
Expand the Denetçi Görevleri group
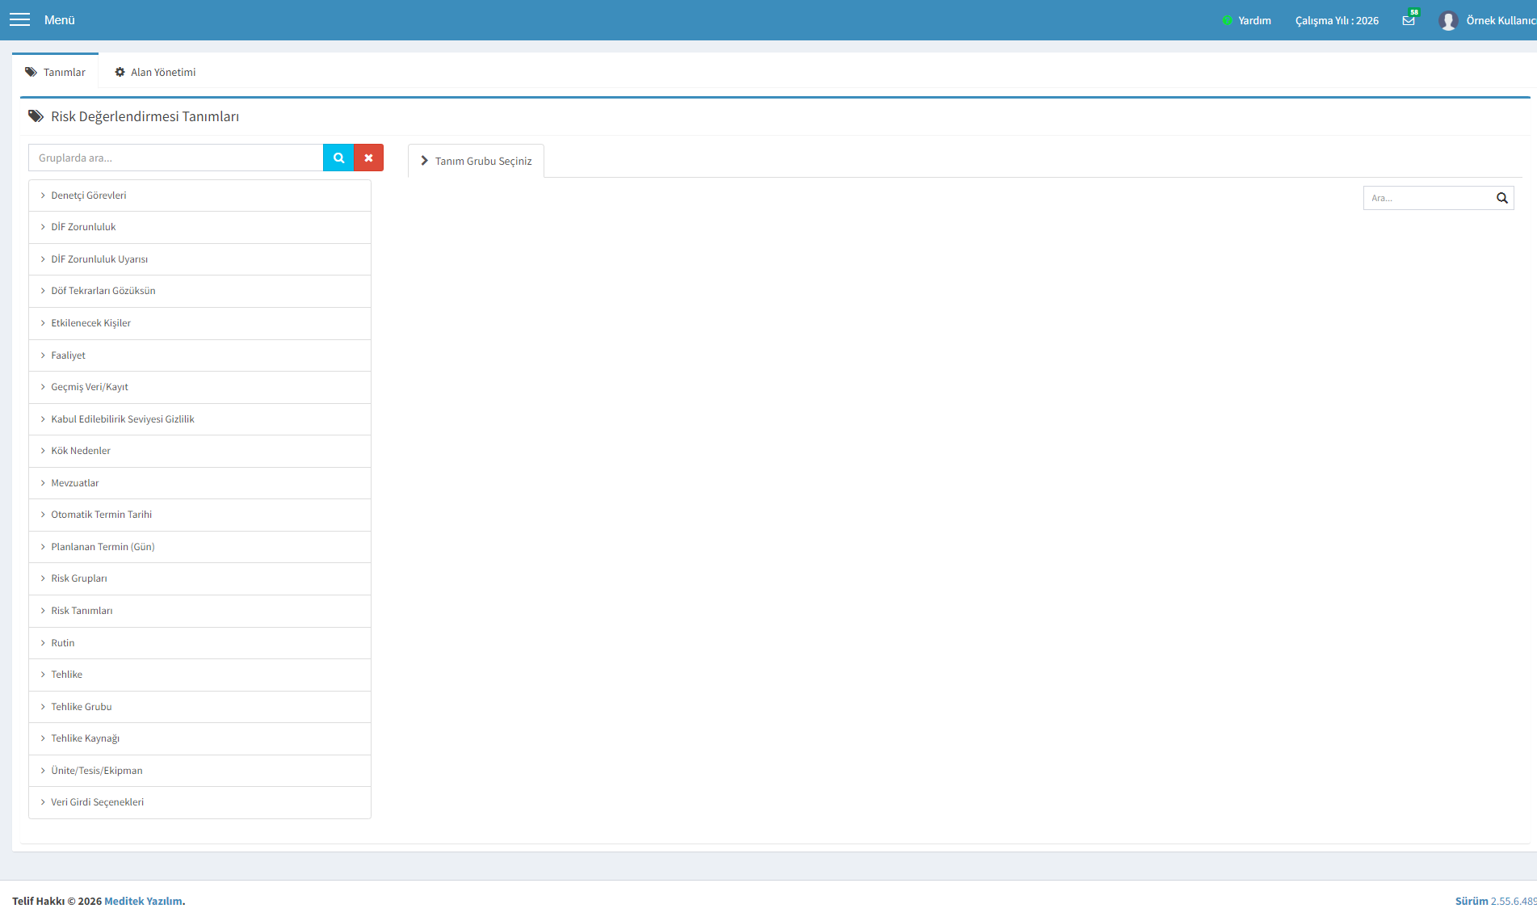199,196
